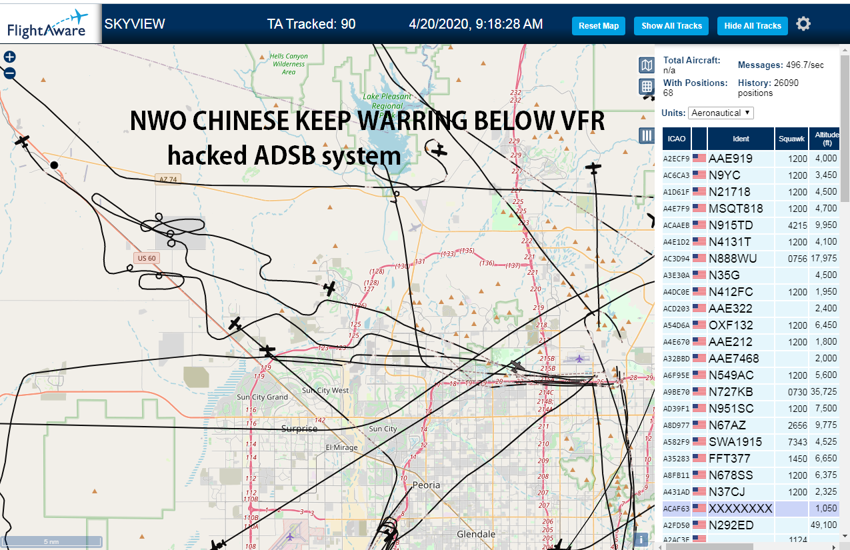Zoom out the map with minus button
Screen dimensions: 850x550
[x=9, y=73]
